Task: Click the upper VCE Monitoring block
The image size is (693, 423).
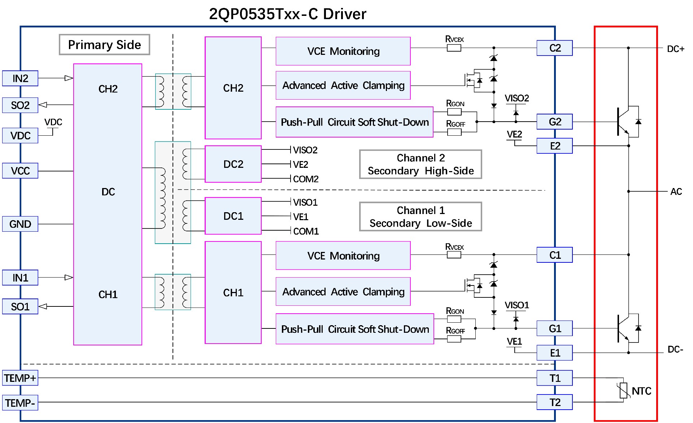Action: (x=343, y=51)
